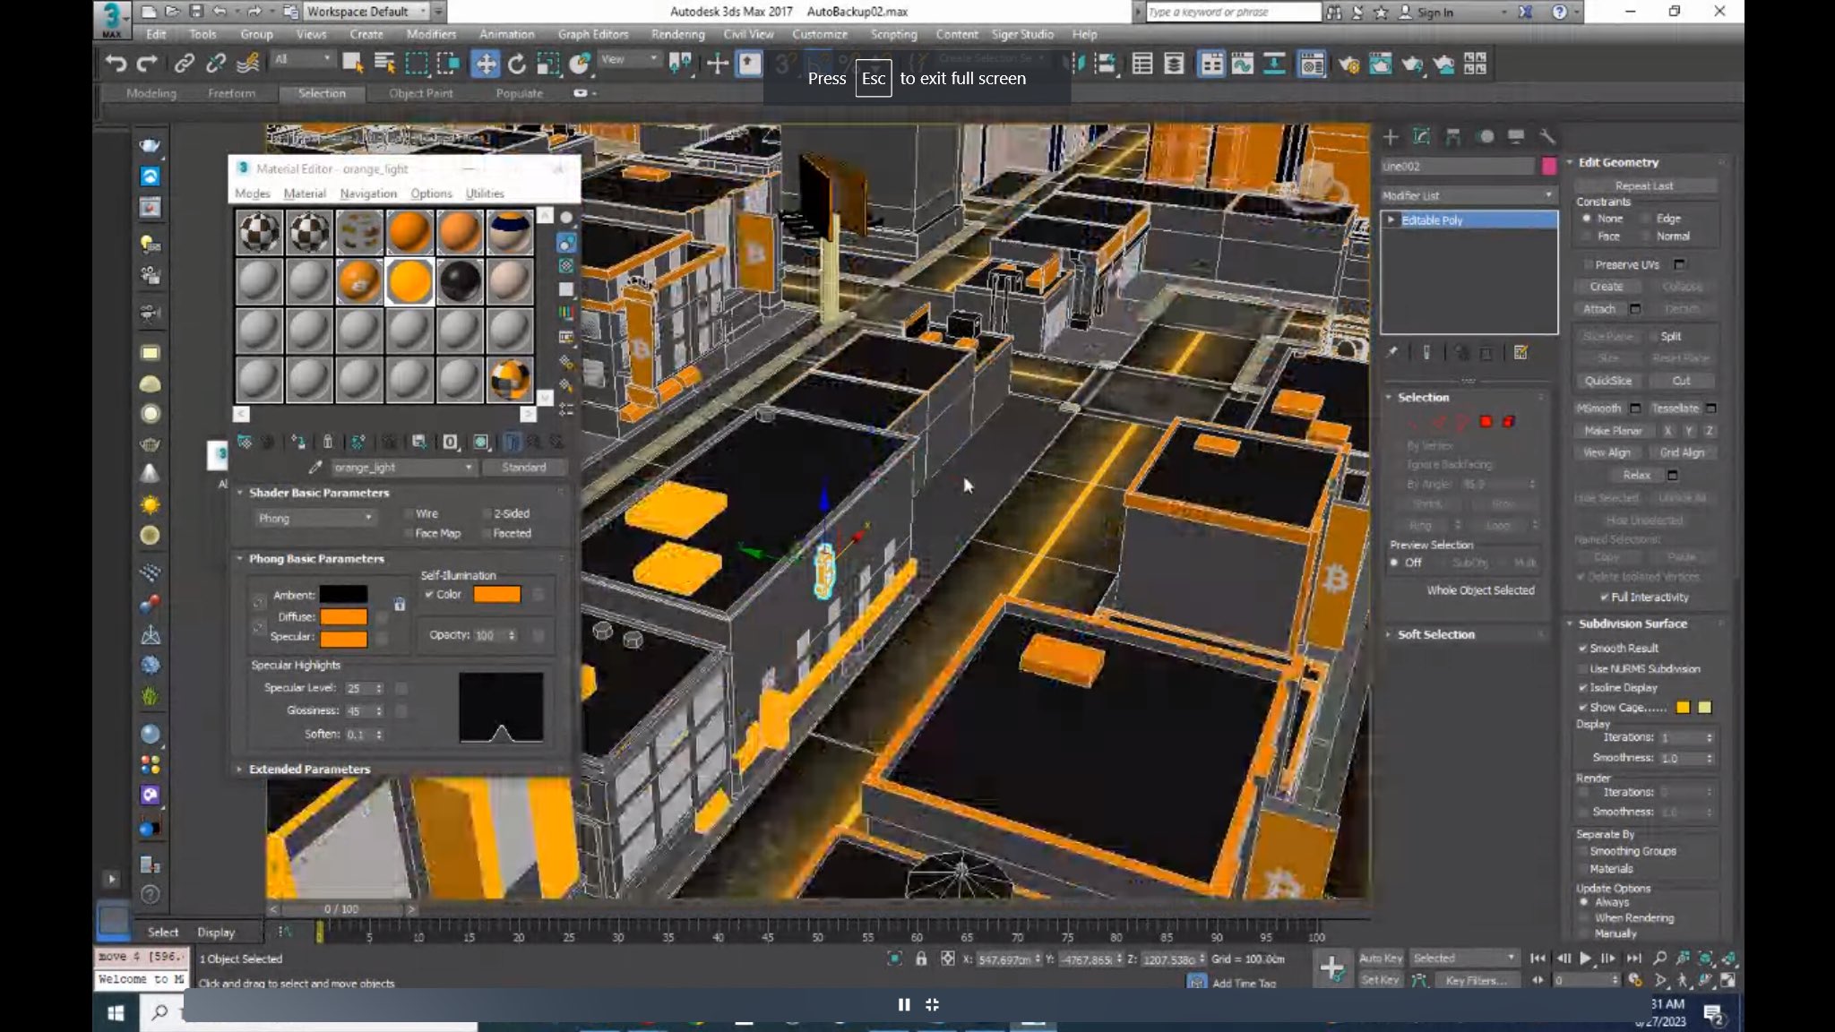Expand the Extended Parameters rollout
Image resolution: width=1835 pixels, height=1032 pixels.
pos(309,770)
